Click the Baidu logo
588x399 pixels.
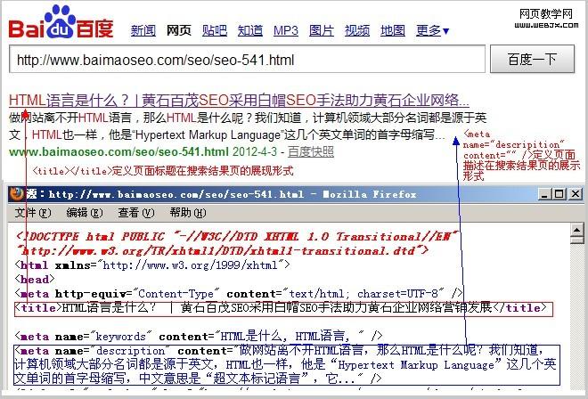pos(61,23)
